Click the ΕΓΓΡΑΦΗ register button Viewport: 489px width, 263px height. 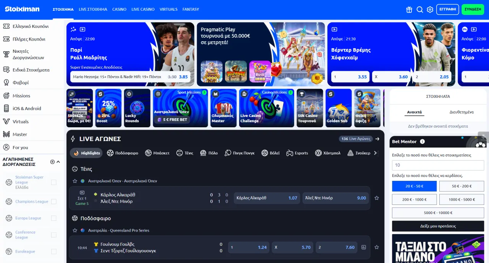click(x=447, y=10)
